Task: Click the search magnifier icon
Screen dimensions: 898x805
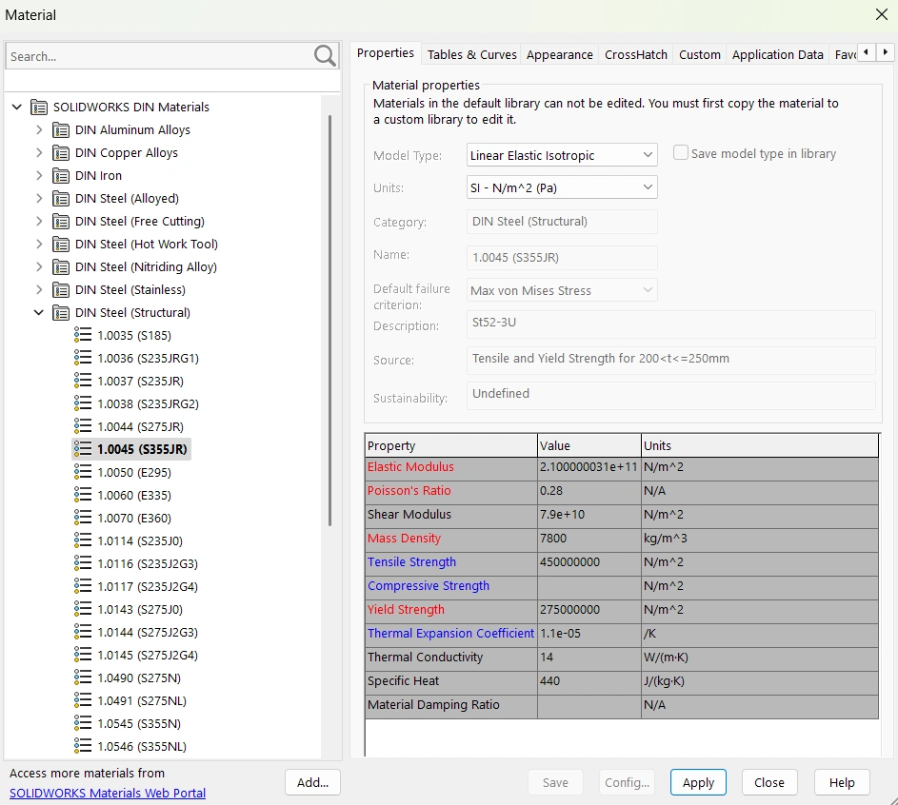Action: (x=325, y=56)
